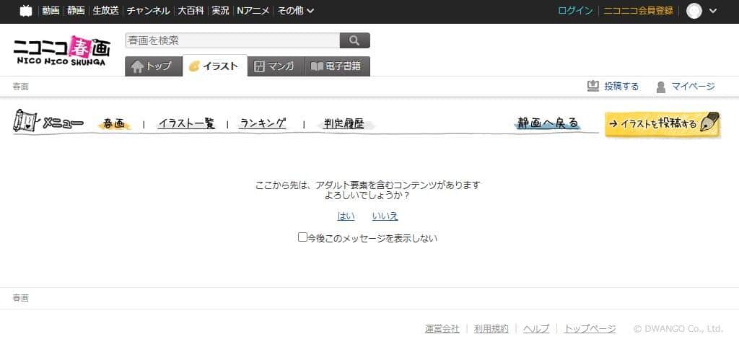Click the 春画 breadcrumb in the footer
The width and height of the screenshot is (739, 347).
(21, 298)
